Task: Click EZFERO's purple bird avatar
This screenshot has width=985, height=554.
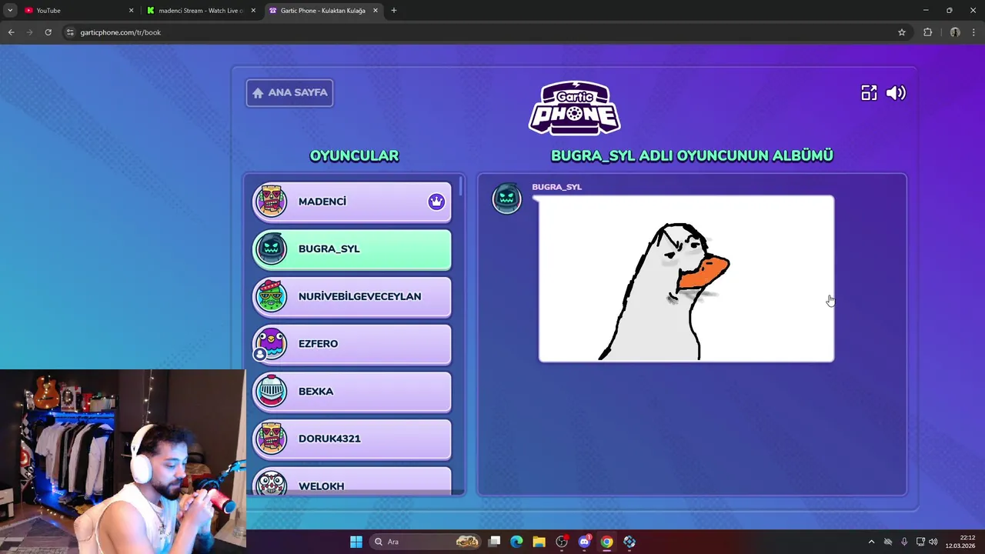Action: click(271, 343)
